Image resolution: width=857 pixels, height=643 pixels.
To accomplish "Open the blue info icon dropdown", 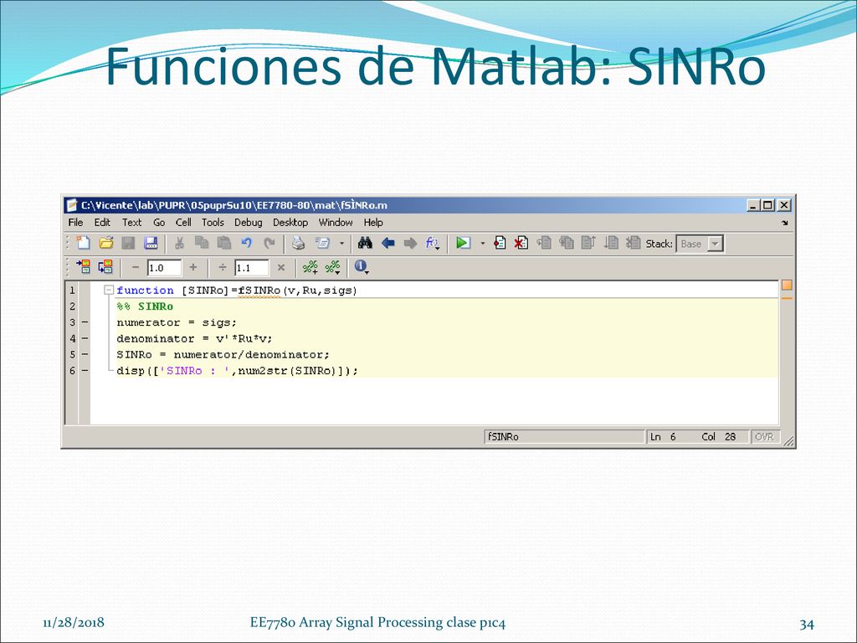I will click(x=362, y=267).
